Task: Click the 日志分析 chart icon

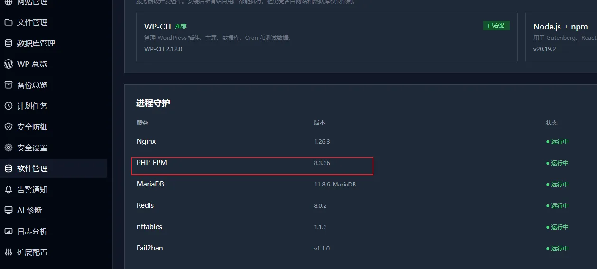Action: (8, 231)
